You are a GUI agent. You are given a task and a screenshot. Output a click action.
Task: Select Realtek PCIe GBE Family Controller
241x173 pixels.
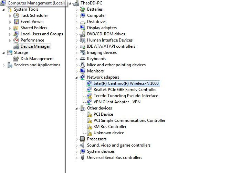[125, 90]
